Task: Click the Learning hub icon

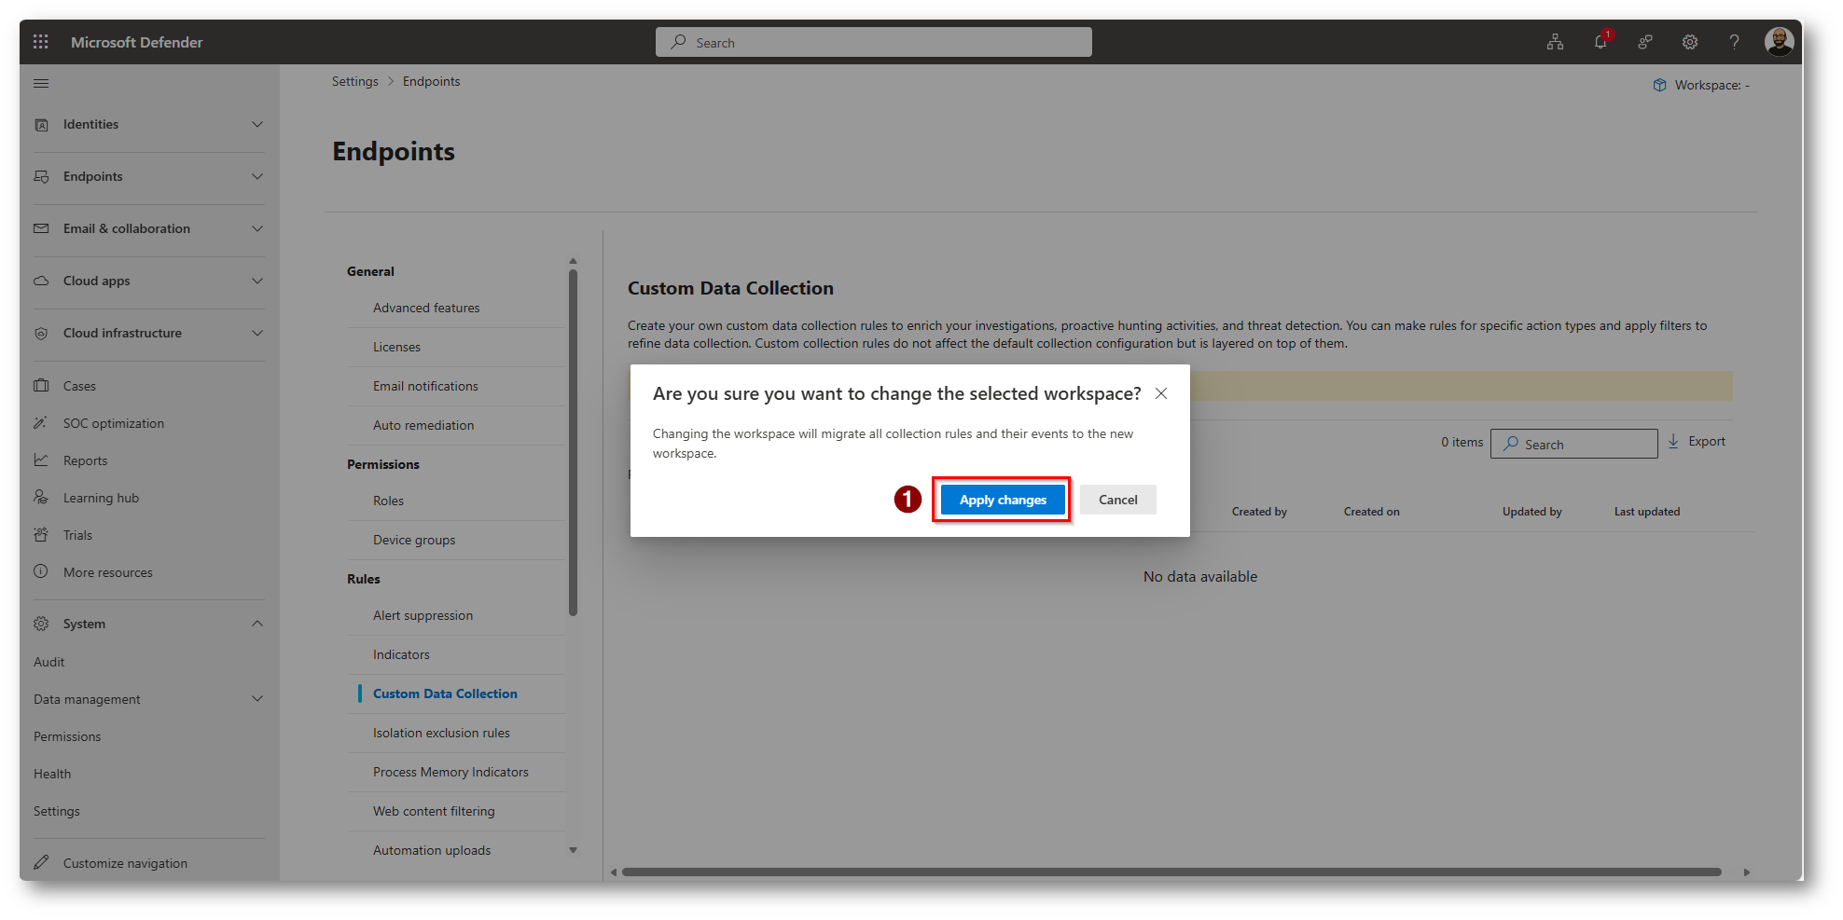Action: point(41,498)
